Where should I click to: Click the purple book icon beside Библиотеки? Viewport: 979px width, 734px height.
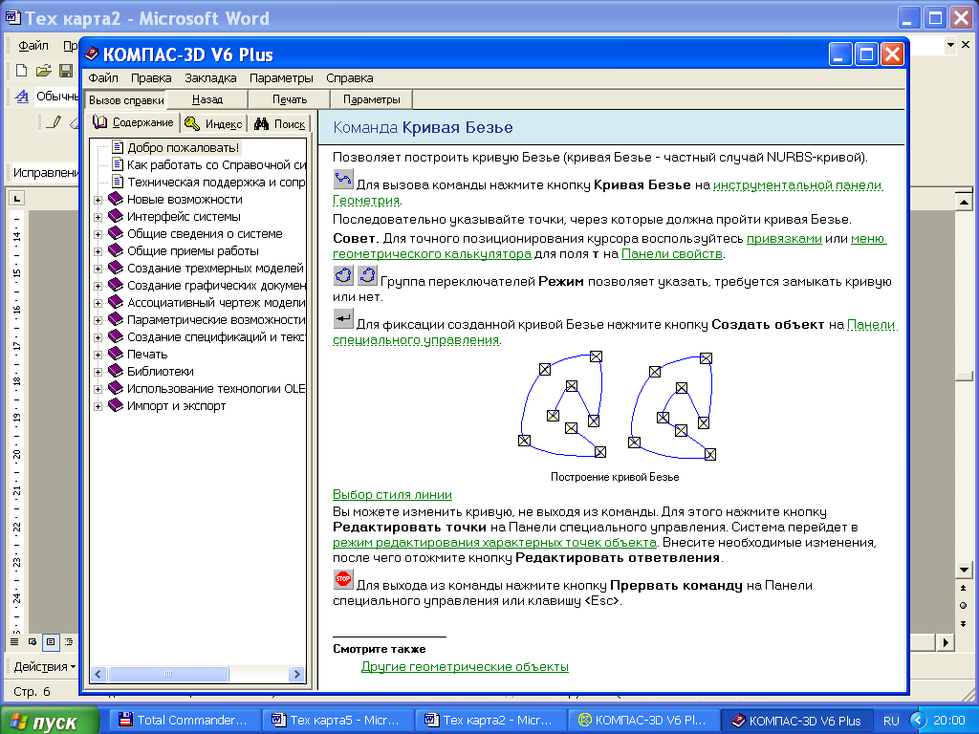pos(116,371)
